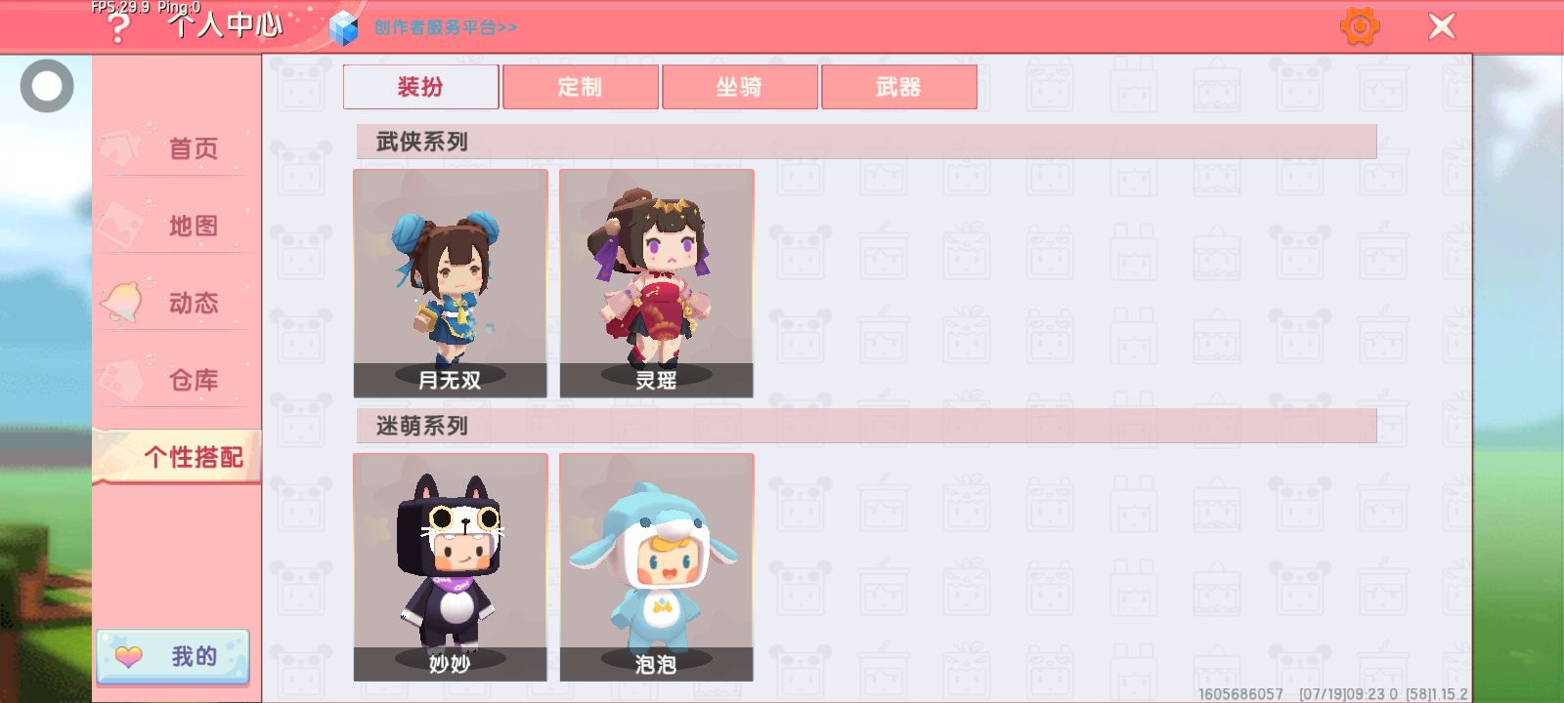The image size is (1564, 703).
Task: Select the 灵瑶 character skin
Action: tap(657, 283)
